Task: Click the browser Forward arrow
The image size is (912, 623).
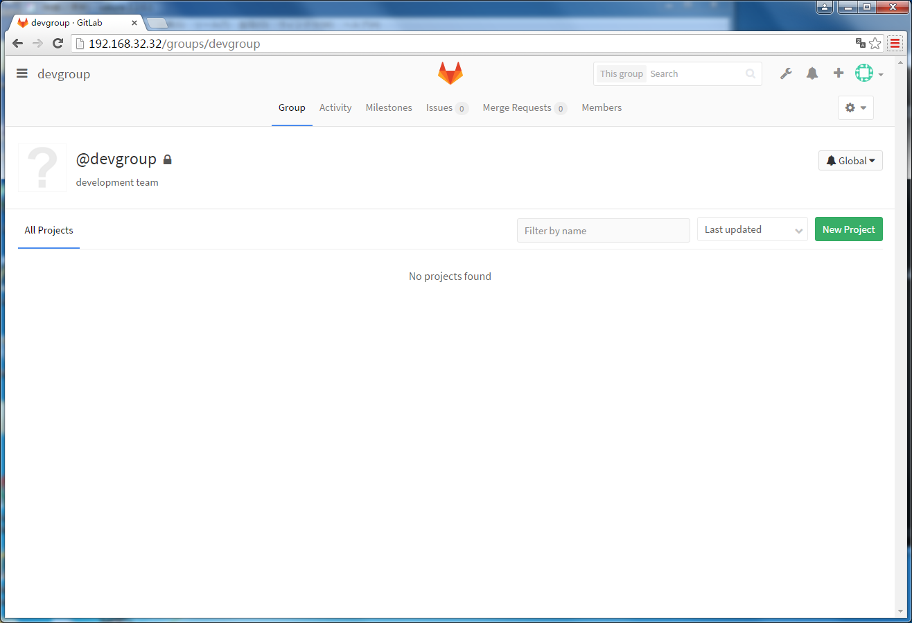Action: [x=37, y=43]
